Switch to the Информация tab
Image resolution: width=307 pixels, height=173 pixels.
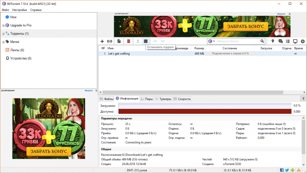tap(127, 98)
